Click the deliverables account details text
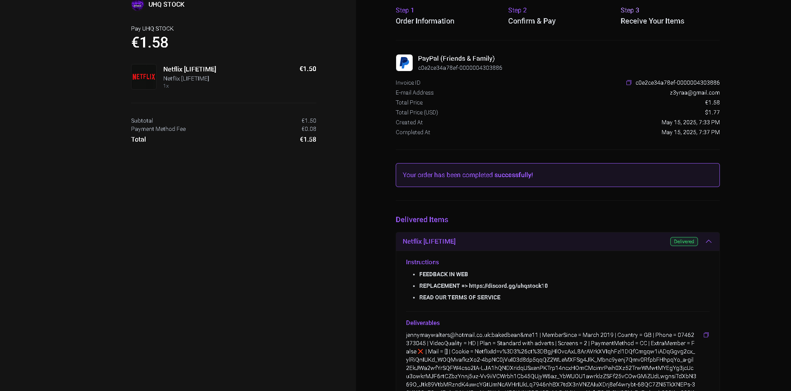 click(551, 362)
